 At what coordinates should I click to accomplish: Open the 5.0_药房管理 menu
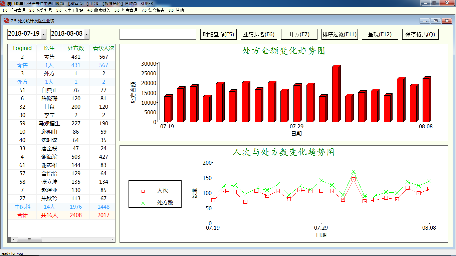coord(126,10)
